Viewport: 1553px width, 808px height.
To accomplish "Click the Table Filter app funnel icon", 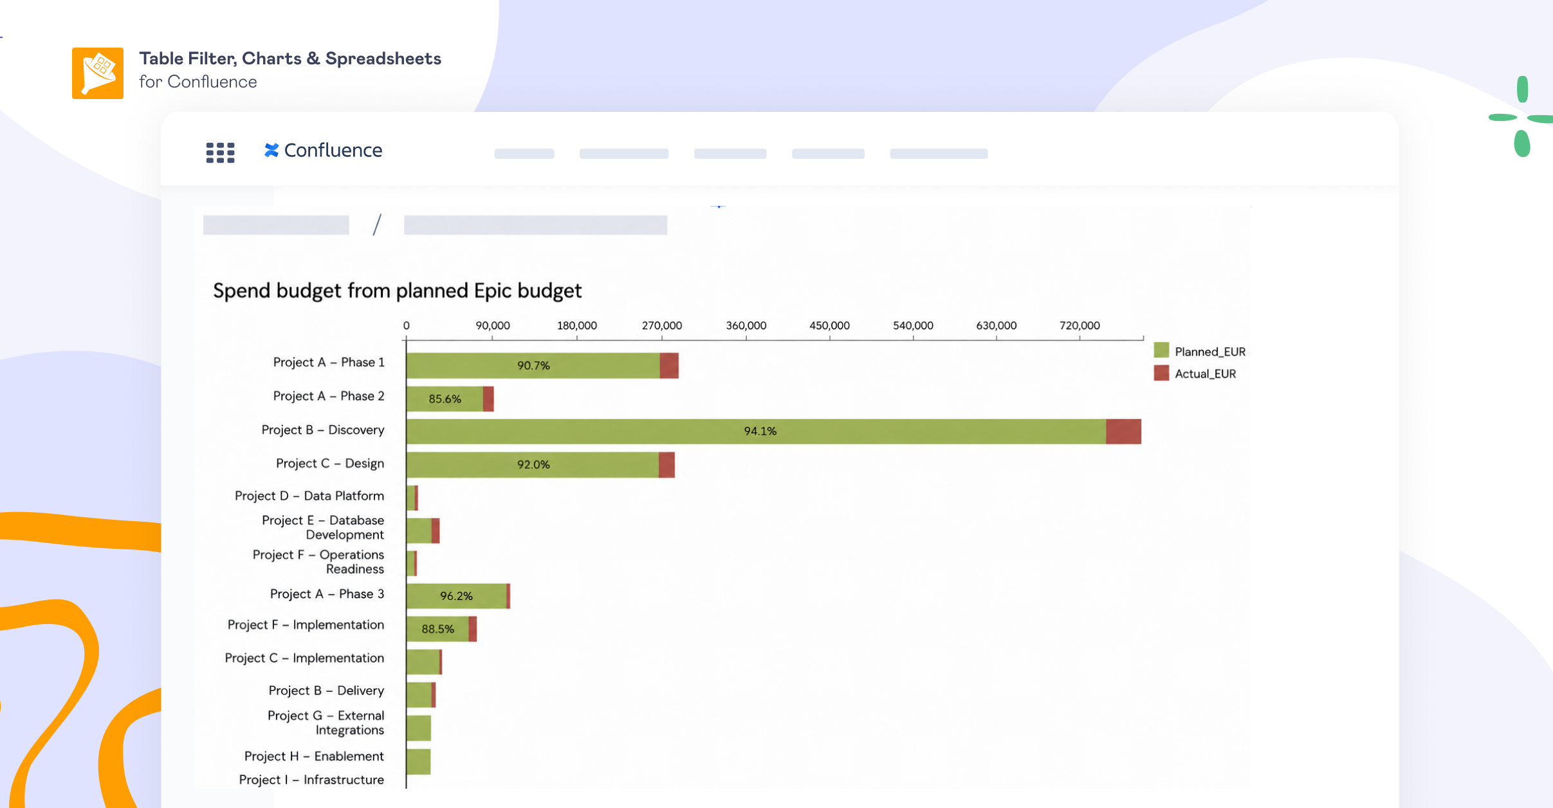I will click(x=98, y=73).
